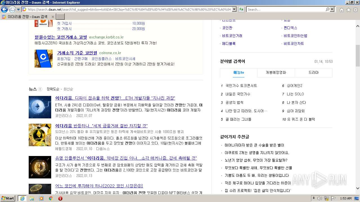Select the 이더리움 전망 – Daum 검색 tab
This screenshot has height=202, width=360.
point(28,17)
